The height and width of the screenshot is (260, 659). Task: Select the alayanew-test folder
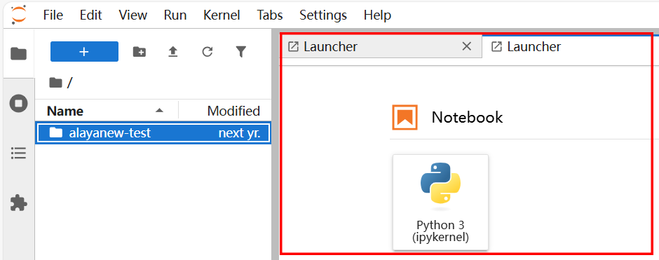(154, 133)
